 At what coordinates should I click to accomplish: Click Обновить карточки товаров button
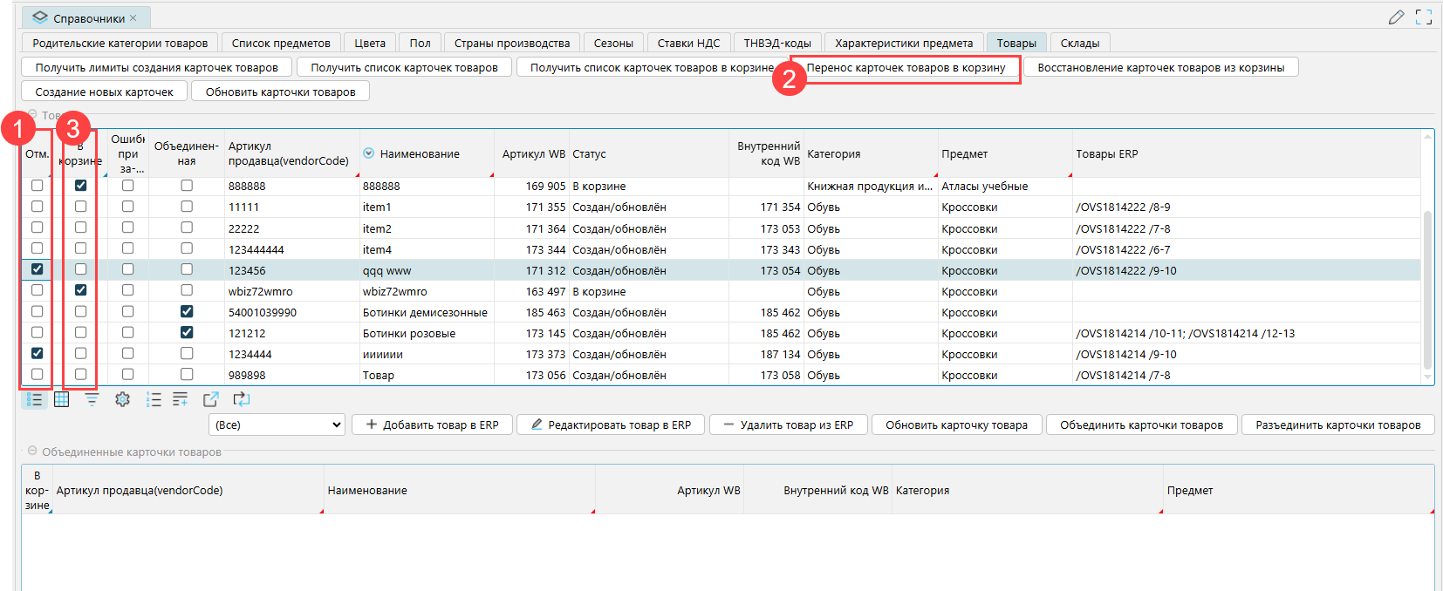click(x=280, y=92)
